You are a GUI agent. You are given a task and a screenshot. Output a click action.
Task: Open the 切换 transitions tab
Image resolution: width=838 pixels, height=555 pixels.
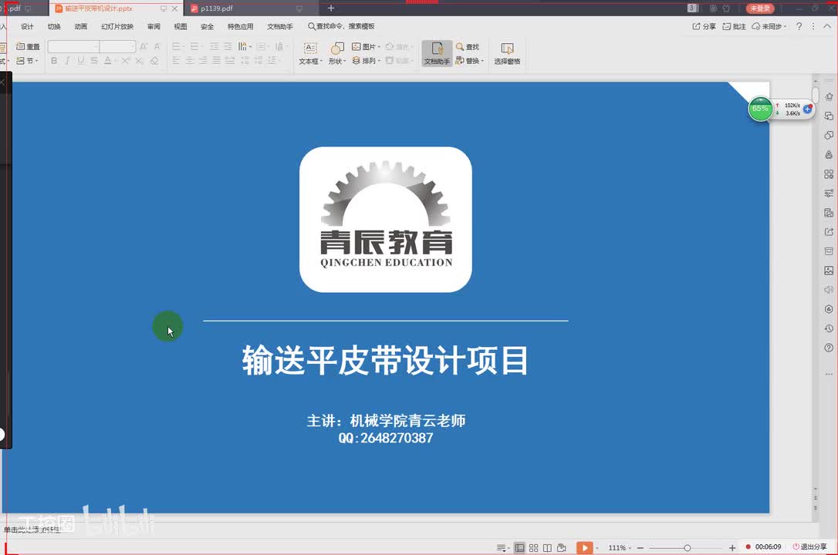(54, 26)
